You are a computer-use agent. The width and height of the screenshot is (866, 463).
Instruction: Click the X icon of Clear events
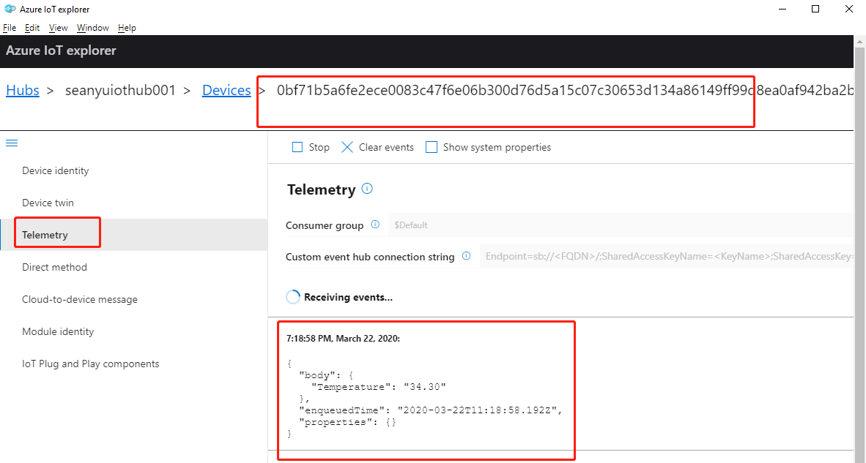click(347, 147)
